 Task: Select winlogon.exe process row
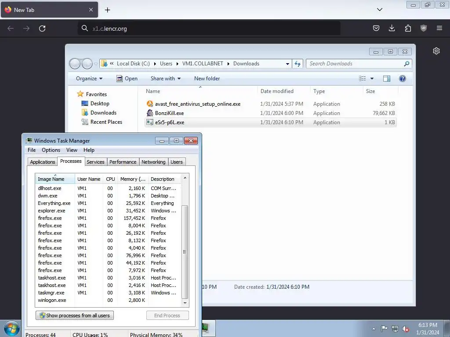point(108,300)
